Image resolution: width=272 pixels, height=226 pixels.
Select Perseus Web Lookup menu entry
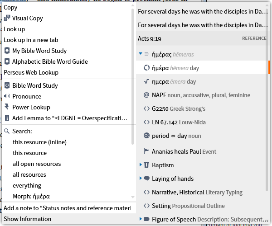(31, 72)
